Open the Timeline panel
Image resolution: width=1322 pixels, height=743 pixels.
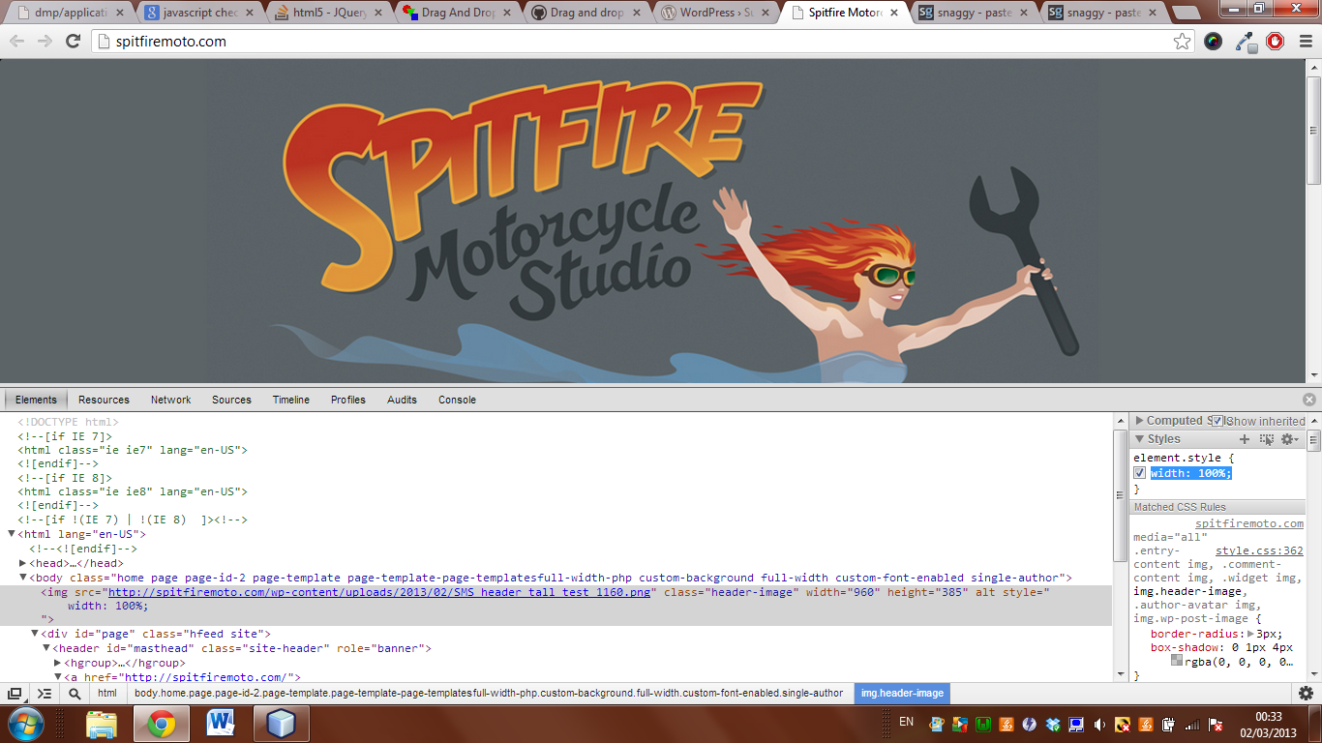pyautogui.click(x=291, y=400)
